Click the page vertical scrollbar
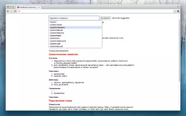The image size is (186, 116). [x=180, y=50]
